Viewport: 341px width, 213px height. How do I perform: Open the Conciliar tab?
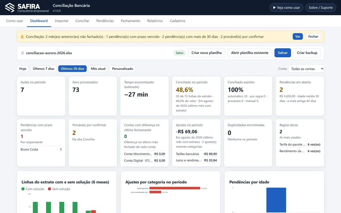(82, 21)
